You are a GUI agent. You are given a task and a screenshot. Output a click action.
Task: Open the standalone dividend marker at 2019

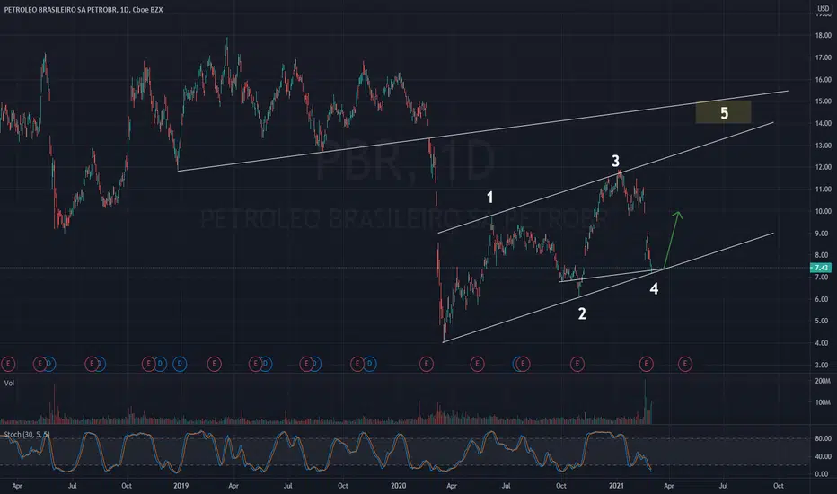pyautogui.click(x=180, y=365)
